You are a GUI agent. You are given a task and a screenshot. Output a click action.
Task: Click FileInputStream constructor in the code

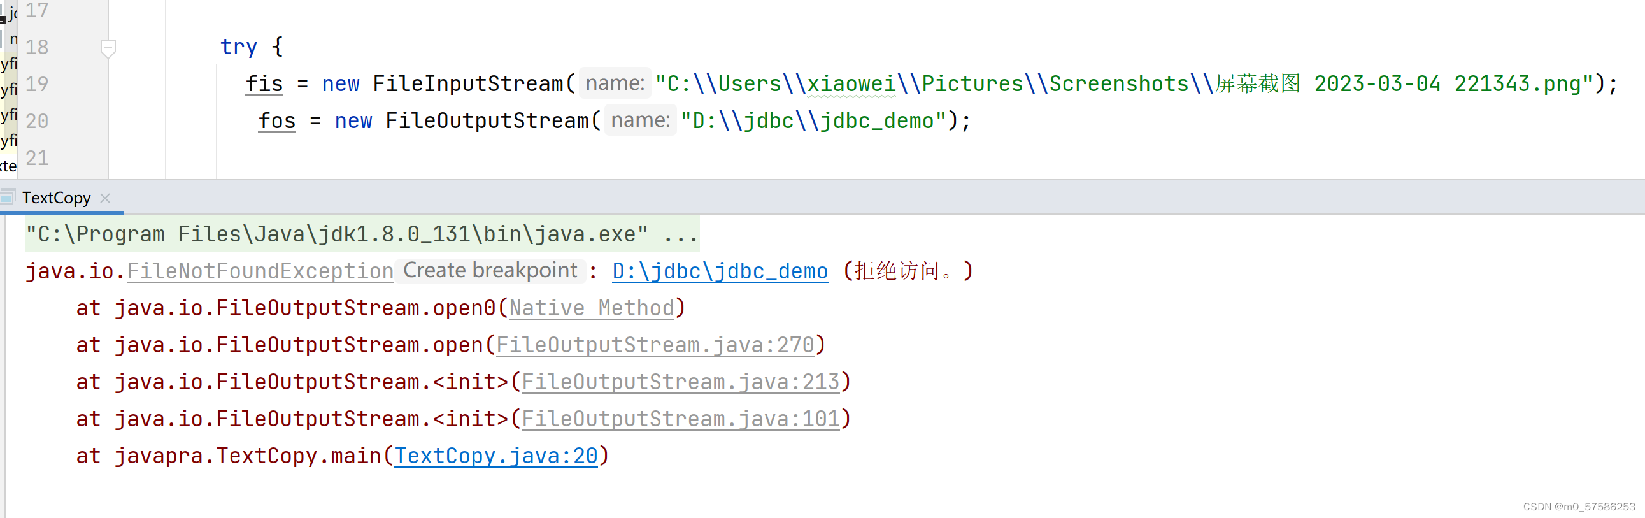[468, 83]
